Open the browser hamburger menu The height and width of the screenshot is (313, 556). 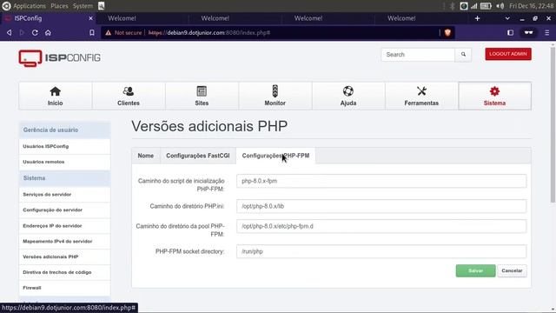pyautogui.click(x=546, y=33)
